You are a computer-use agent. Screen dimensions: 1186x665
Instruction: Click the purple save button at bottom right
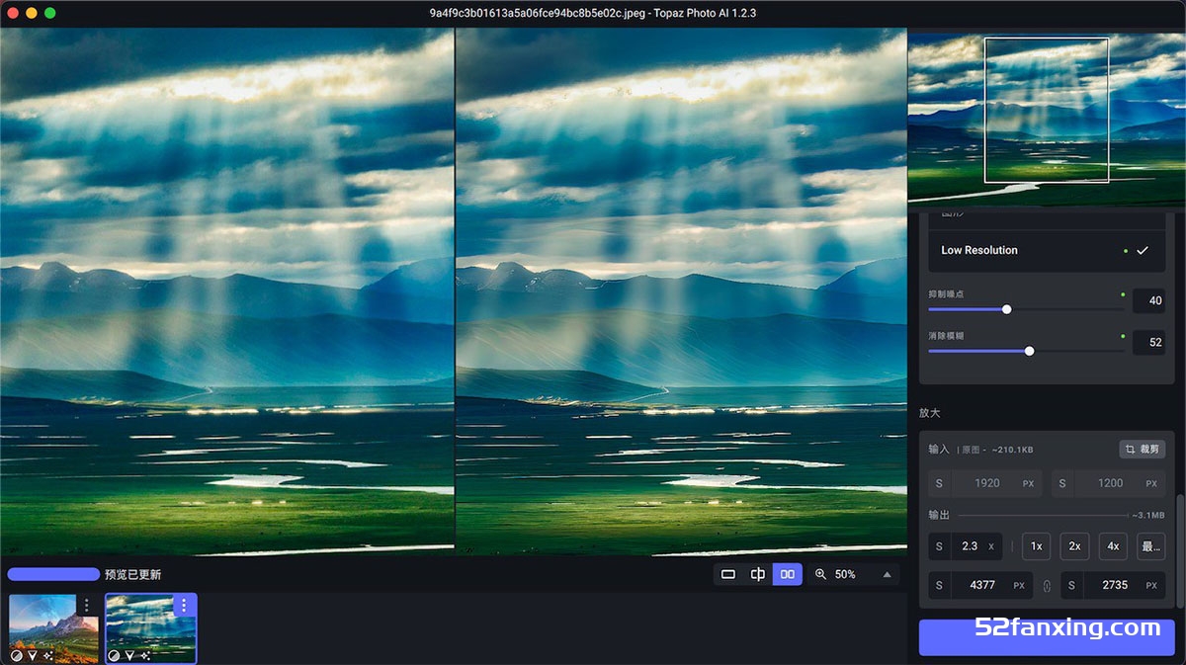[x=1047, y=637]
